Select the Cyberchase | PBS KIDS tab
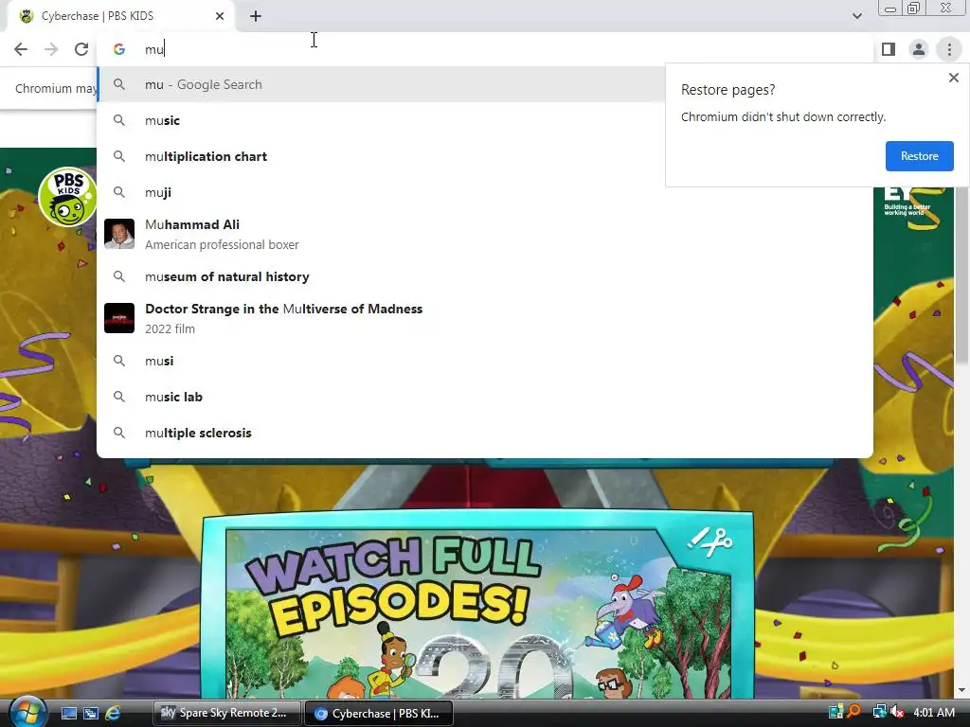The image size is (970, 727). click(x=121, y=16)
